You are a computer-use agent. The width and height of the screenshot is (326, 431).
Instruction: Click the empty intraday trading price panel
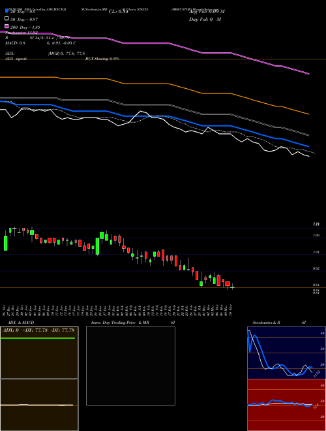point(130,366)
